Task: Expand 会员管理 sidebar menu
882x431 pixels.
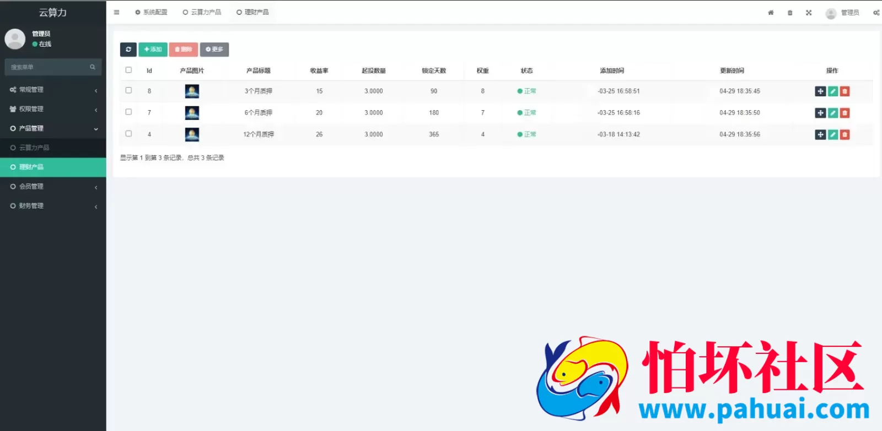Action: [x=53, y=187]
